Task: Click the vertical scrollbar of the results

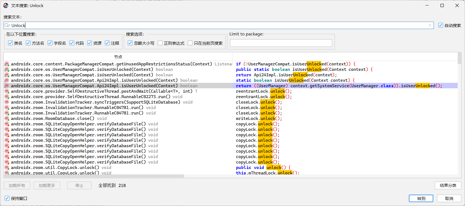Action: 460,58
